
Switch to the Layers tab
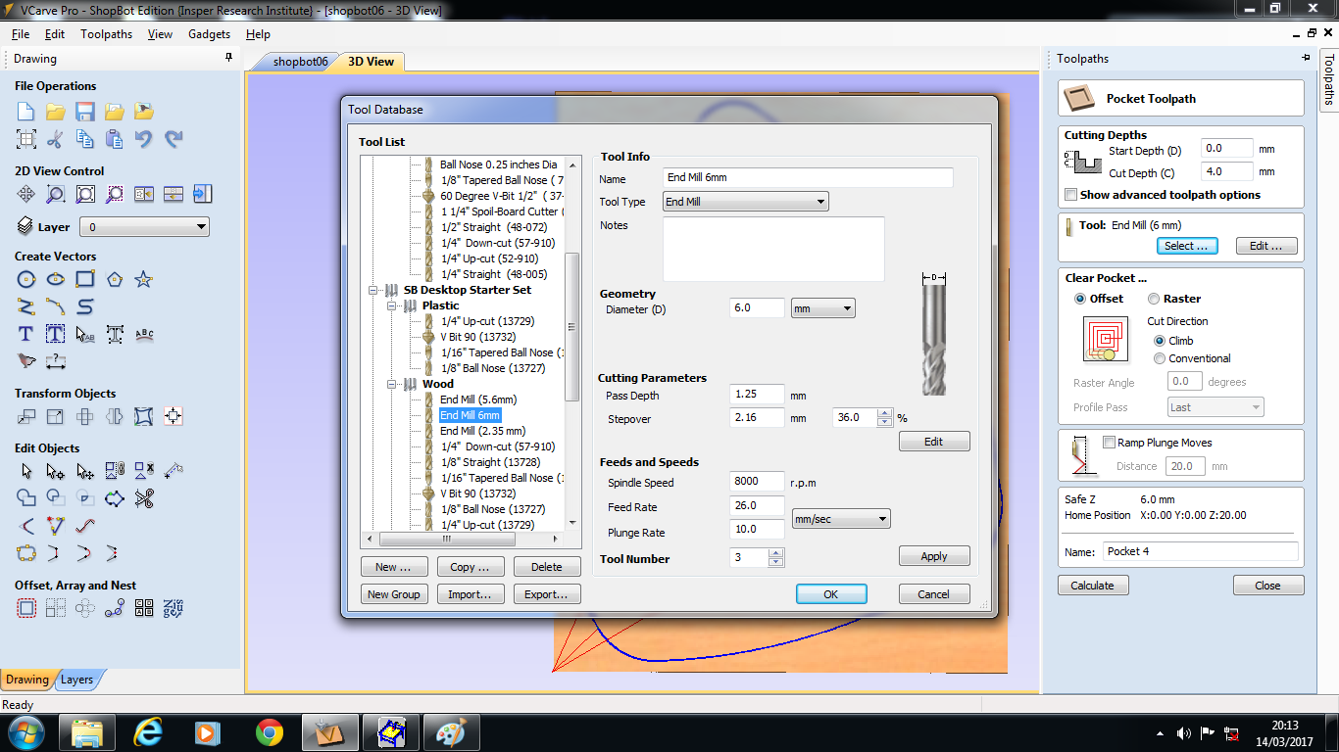[x=77, y=680]
